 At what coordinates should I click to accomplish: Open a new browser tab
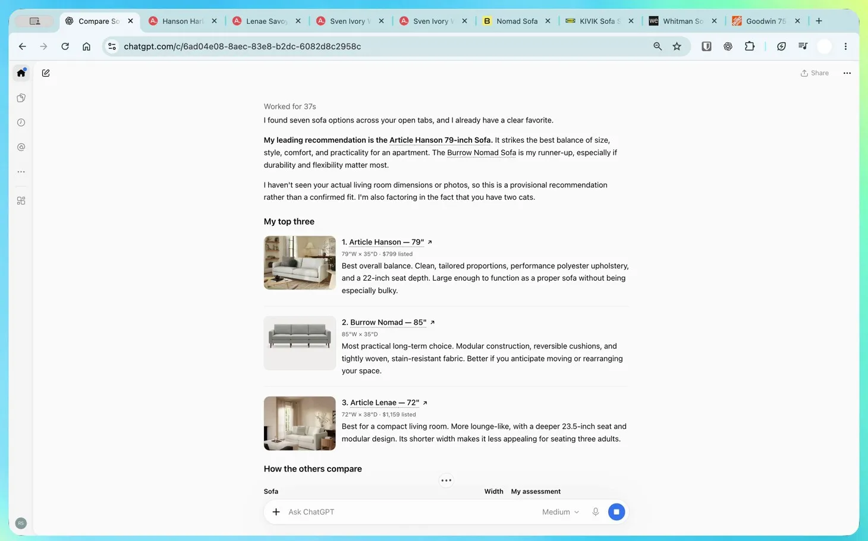[x=819, y=21]
